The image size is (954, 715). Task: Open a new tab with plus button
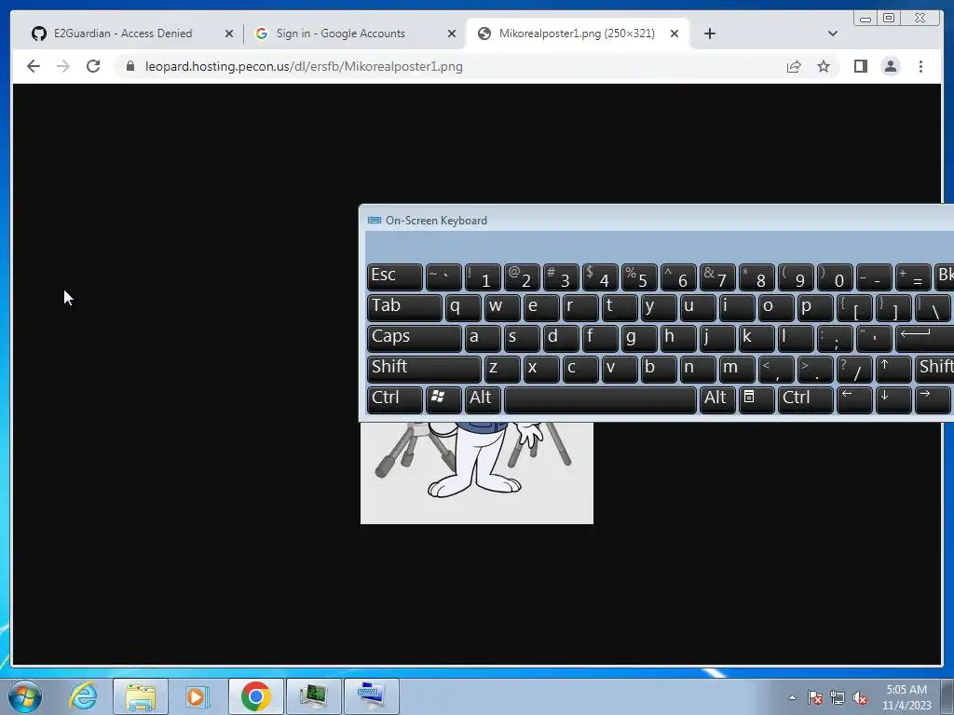(x=709, y=34)
